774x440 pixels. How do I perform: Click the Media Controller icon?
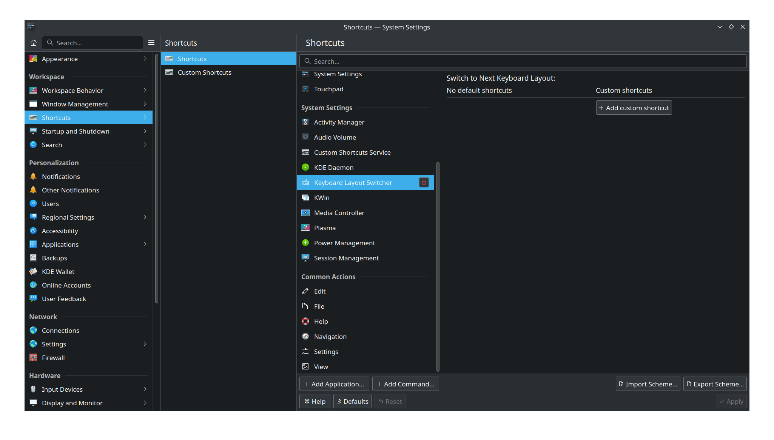click(305, 213)
